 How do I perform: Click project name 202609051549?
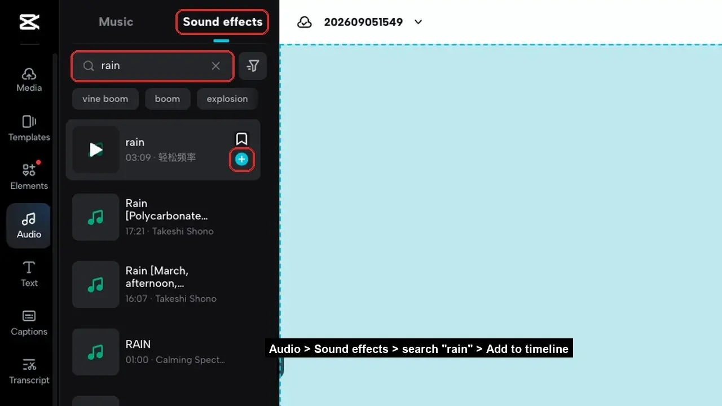[363, 22]
